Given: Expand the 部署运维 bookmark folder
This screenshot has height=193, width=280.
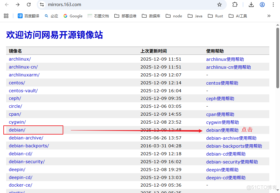Looking at the screenshot, I should [x=128, y=16].
